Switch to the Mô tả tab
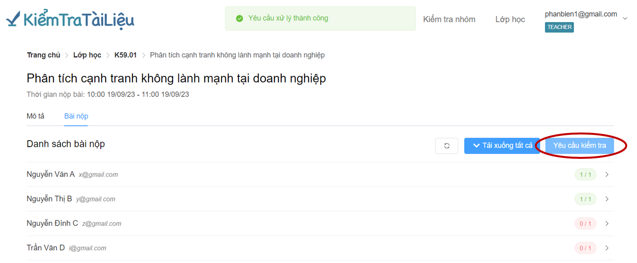 35,116
